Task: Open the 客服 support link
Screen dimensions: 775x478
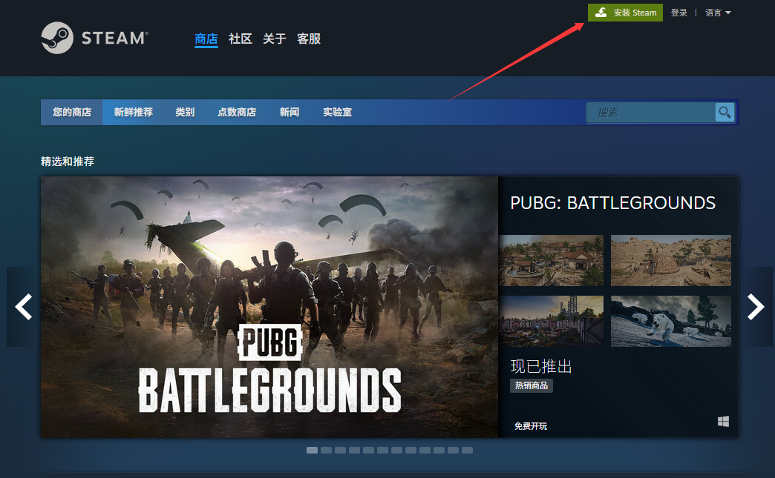Action: tap(309, 39)
